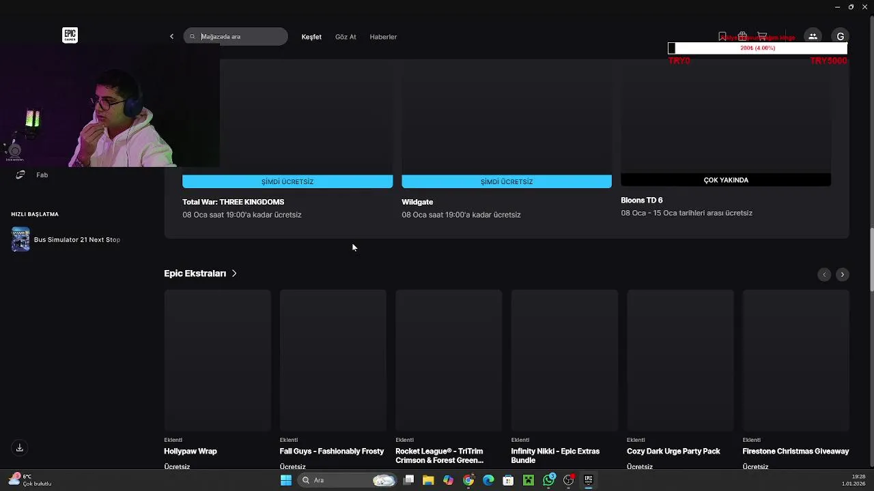
Task: Click Bus Simulator 21 Next Stop label
Action: tap(77, 240)
